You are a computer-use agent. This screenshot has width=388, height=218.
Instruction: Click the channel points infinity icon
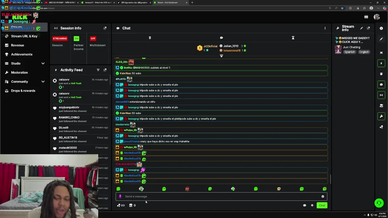[121, 205]
